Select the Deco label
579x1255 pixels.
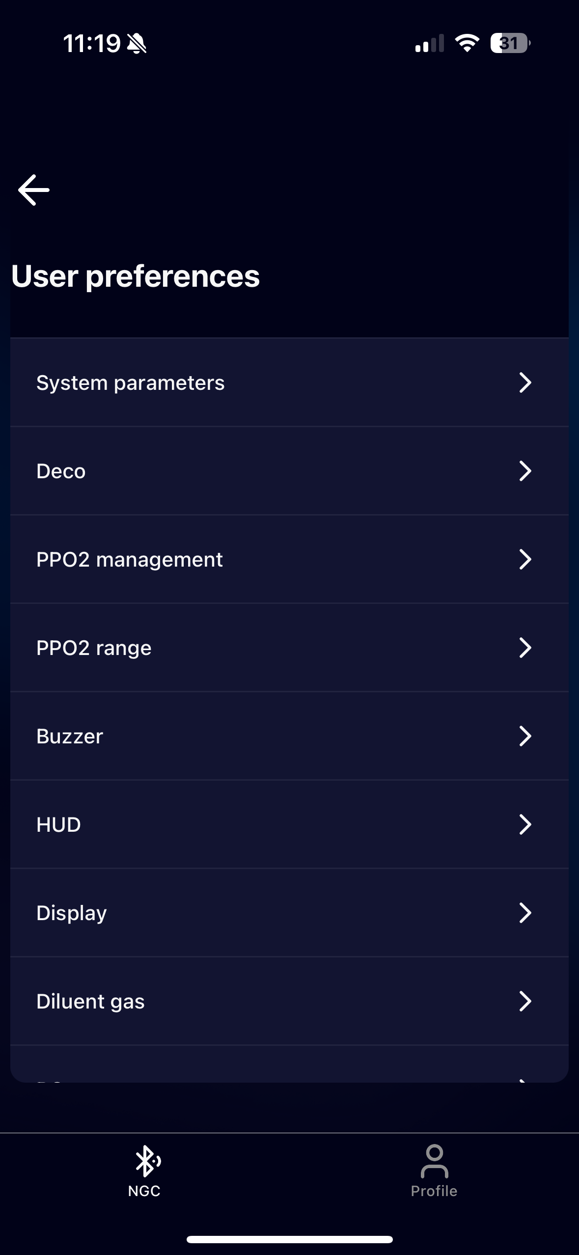coord(61,471)
